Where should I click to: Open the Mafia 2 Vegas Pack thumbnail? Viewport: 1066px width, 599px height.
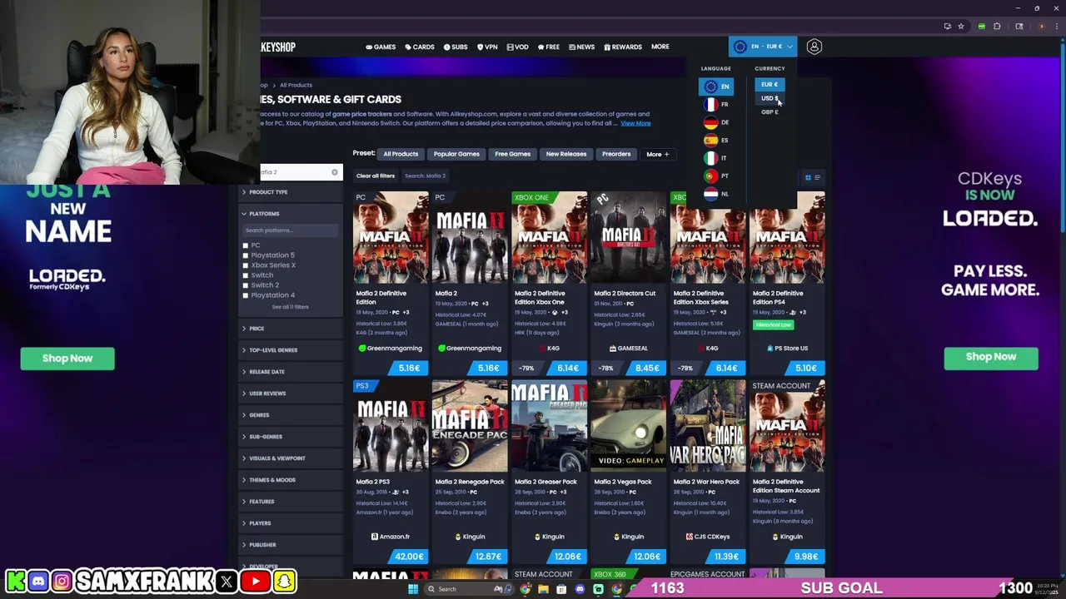(x=628, y=426)
